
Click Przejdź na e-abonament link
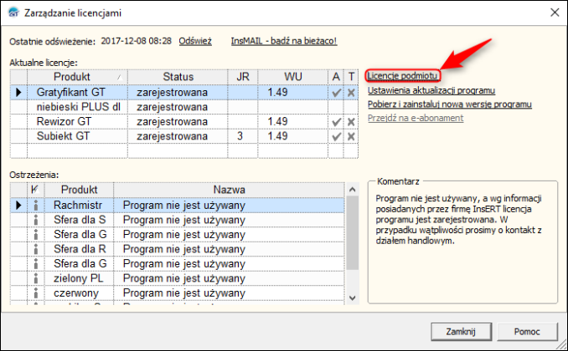(x=416, y=118)
